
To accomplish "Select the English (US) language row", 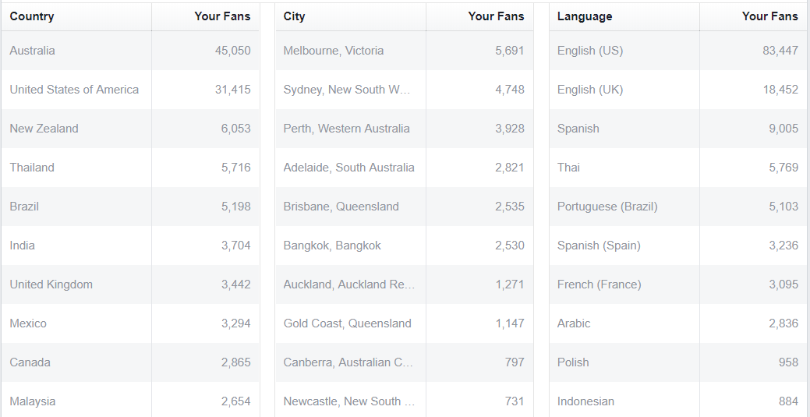I will click(x=677, y=51).
